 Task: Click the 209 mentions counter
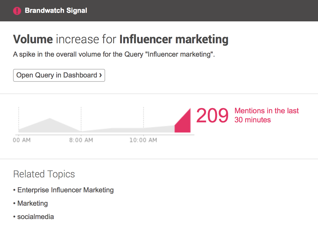[x=212, y=115]
